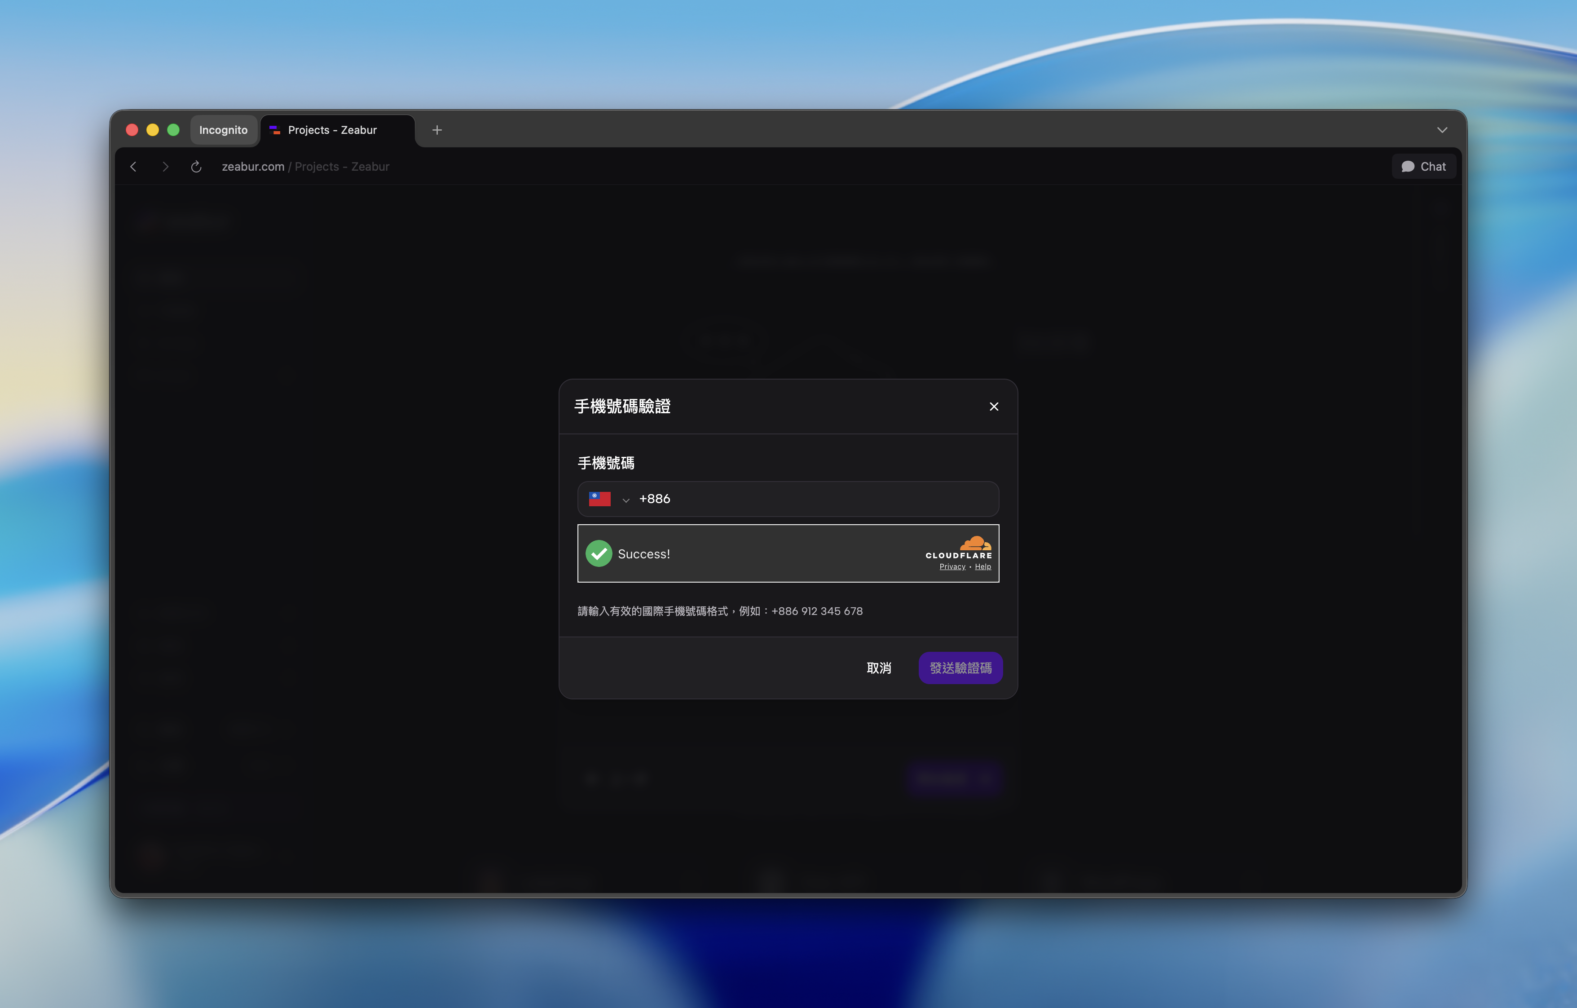Go back with the browser back arrow

click(134, 166)
